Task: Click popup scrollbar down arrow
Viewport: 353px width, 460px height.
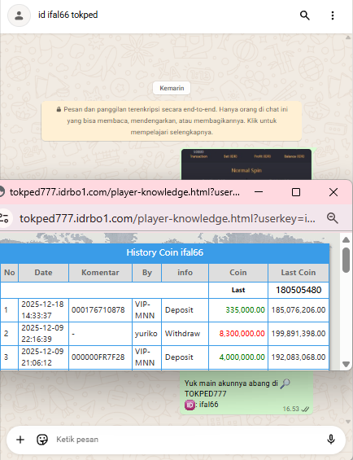Action: pos(346,365)
